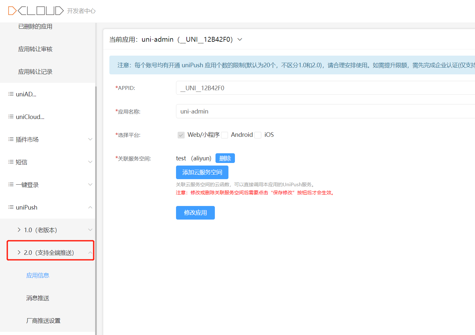This screenshot has height=335, width=475.
Task: Go to 应用信息 page
Action: 38,276
